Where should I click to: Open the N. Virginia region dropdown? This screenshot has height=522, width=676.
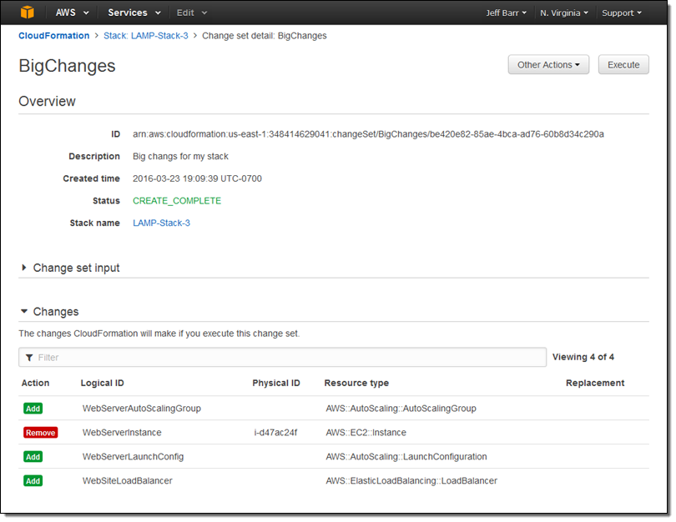pos(563,13)
